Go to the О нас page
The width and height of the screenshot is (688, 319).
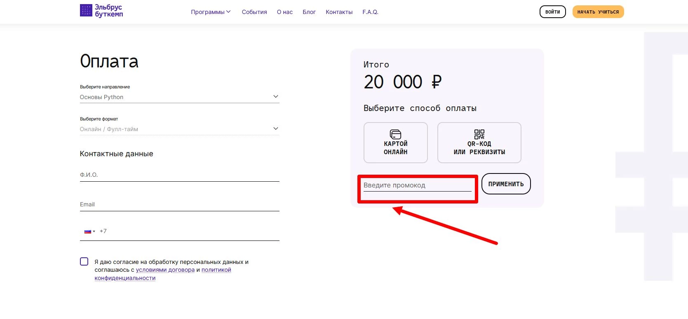click(x=285, y=12)
